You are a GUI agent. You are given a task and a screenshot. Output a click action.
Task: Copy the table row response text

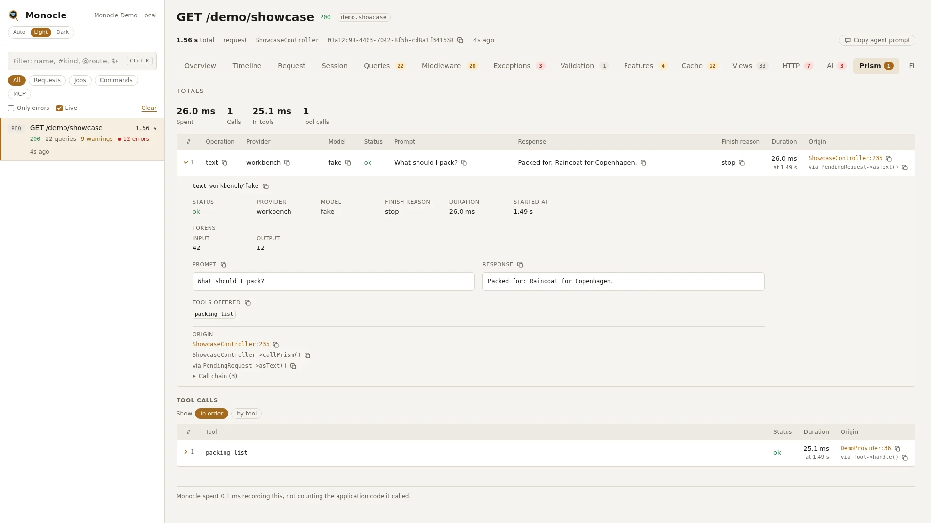[643, 163]
